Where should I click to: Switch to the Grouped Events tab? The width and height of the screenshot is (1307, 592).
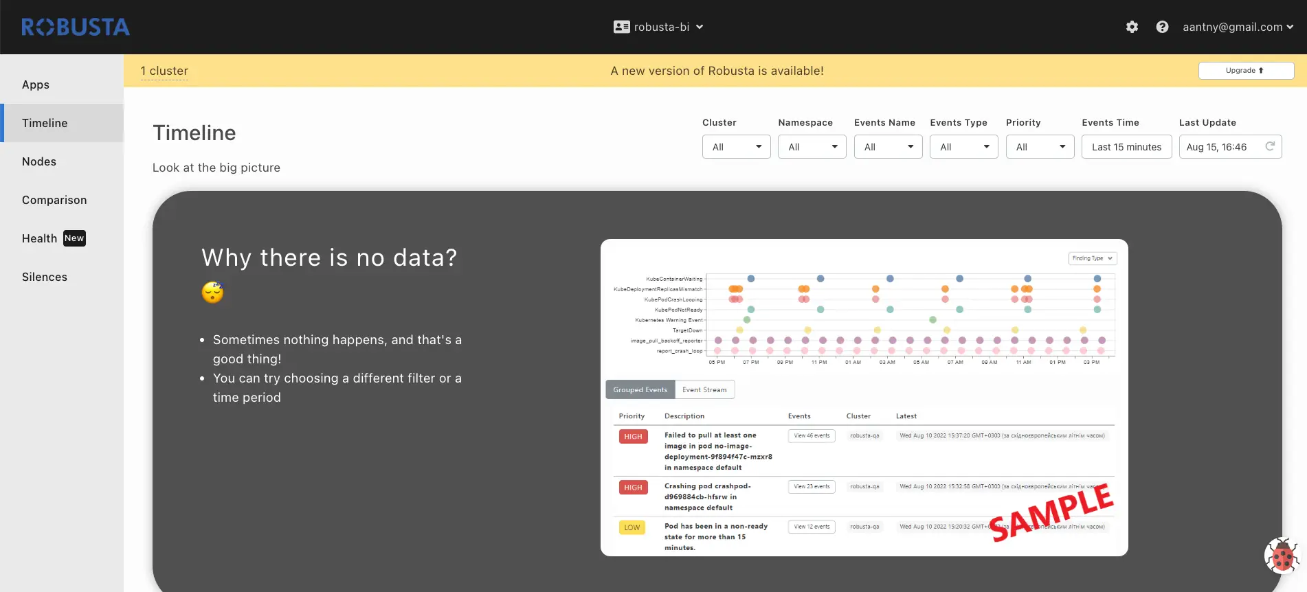pyautogui.click(x=640, y=389)
